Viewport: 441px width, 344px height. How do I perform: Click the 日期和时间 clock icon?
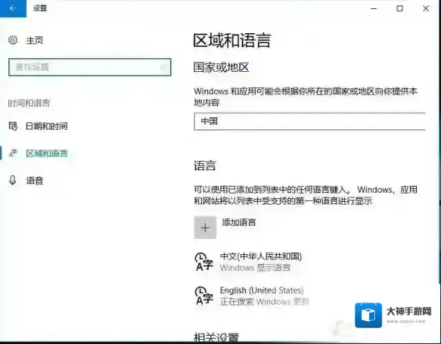12,126
